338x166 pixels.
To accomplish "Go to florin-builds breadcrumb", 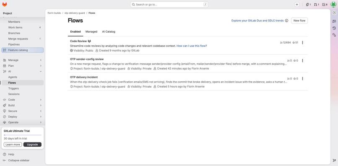I will point(54,13).
